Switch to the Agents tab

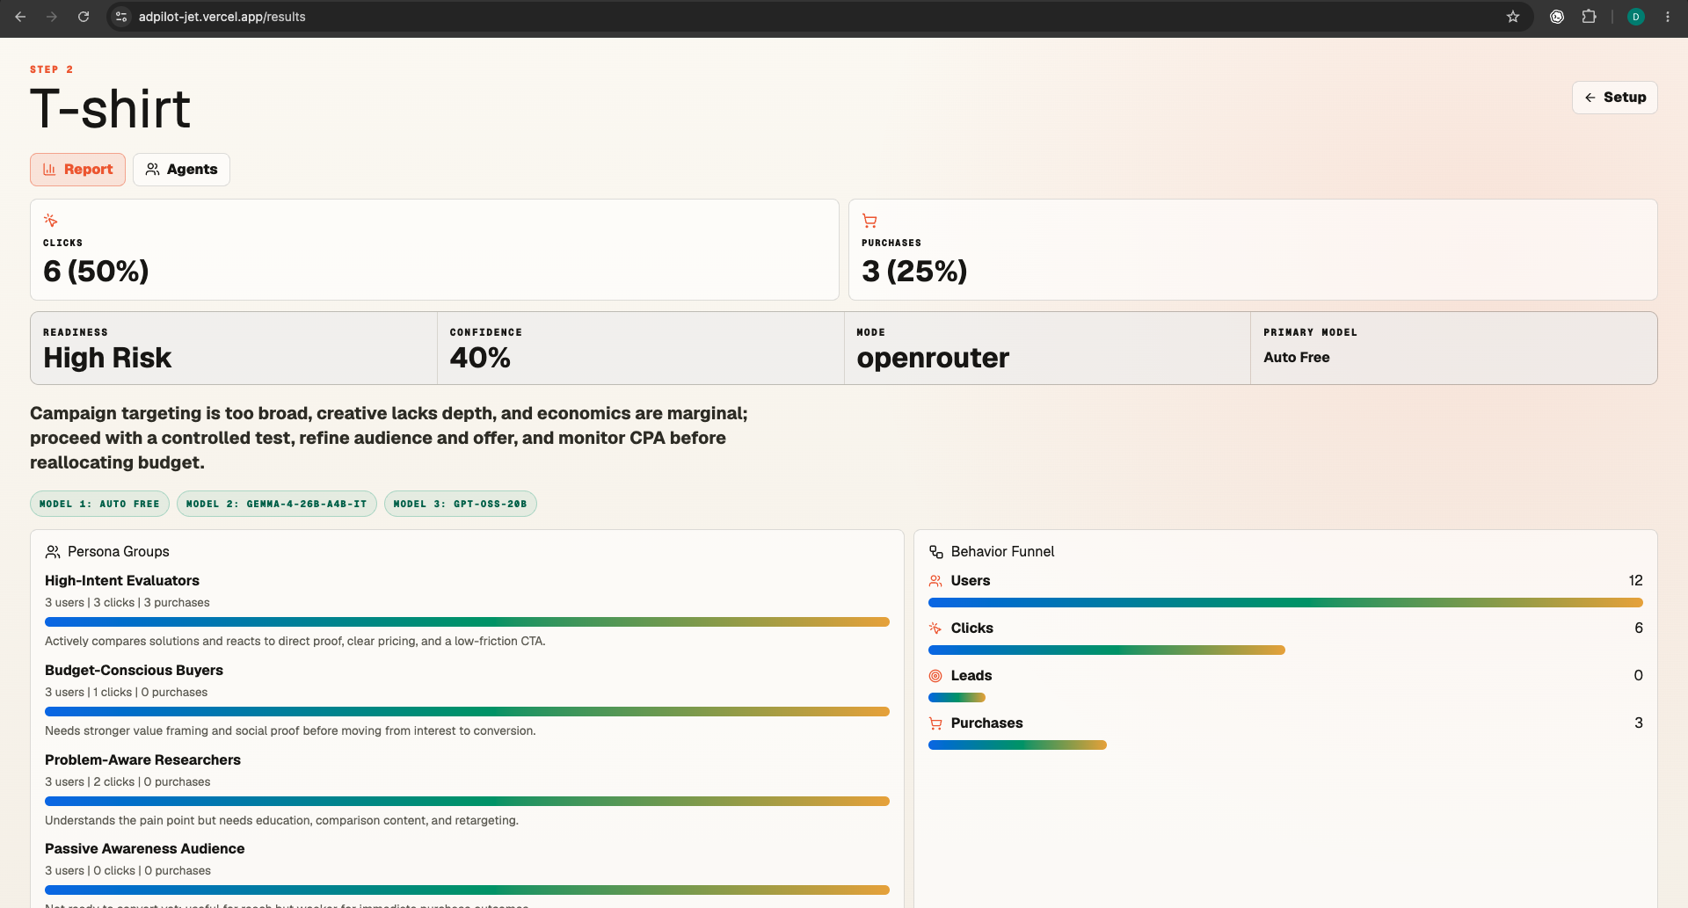click(181, 170)
